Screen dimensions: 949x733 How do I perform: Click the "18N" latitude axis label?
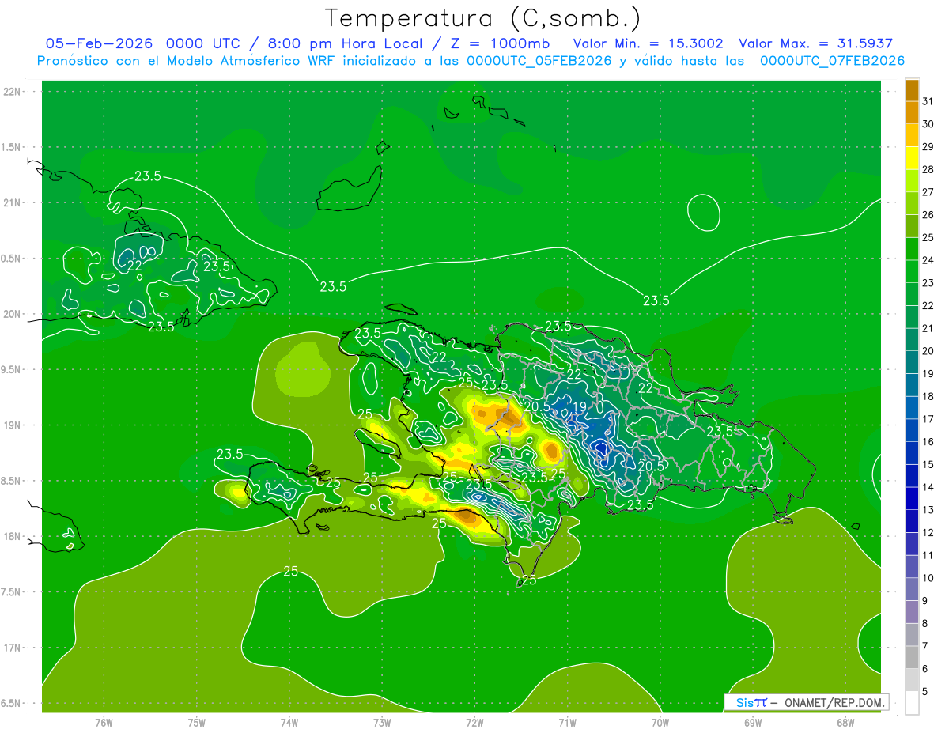coord(13,536)
